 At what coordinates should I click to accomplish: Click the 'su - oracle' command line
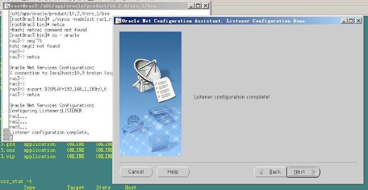pyautogui.click(x=45, y=35)
